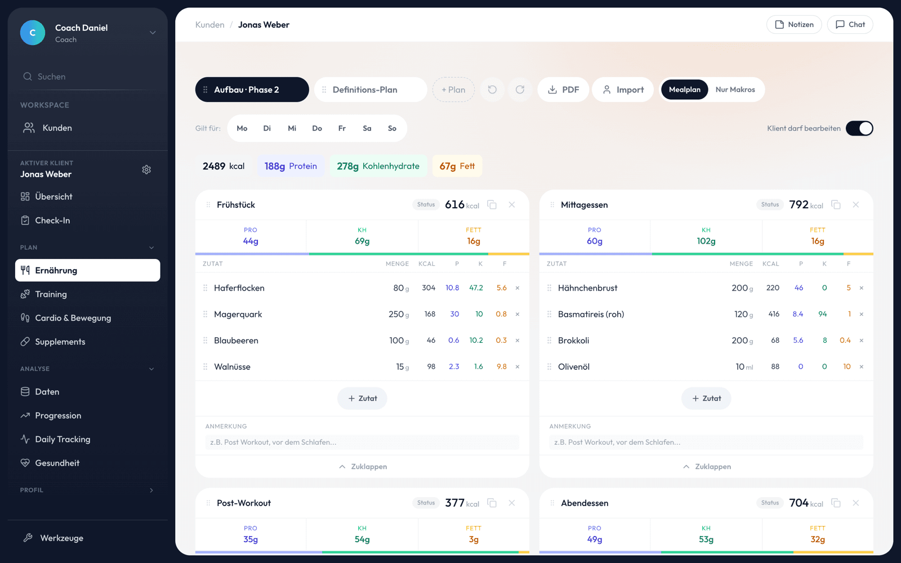Collapse the Frühstück card with Zuklappen

pyautogui.click(x=363, y=467)
